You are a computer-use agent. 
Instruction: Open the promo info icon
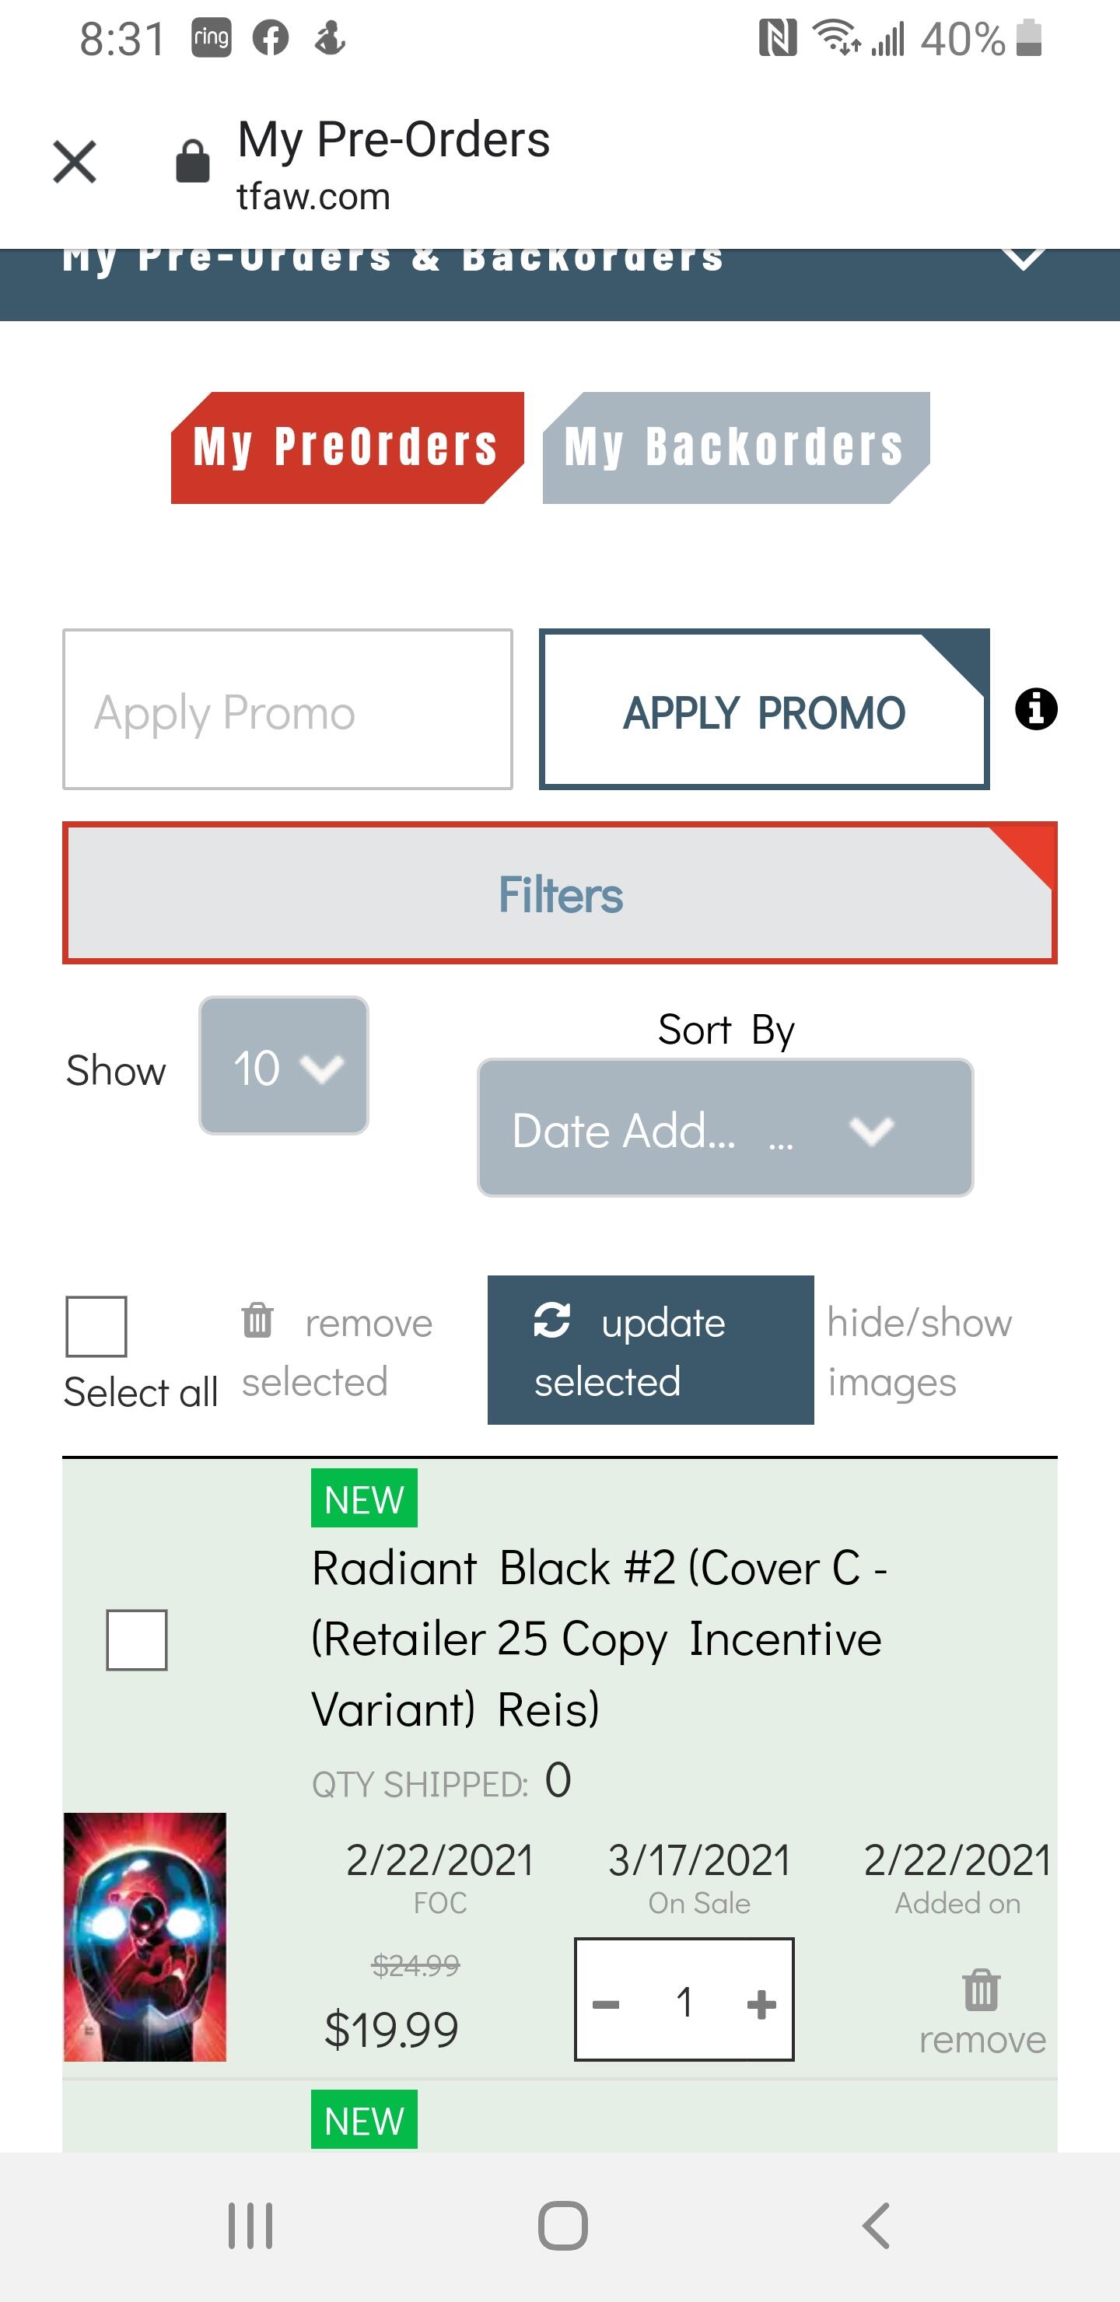tap(1036, 709)
